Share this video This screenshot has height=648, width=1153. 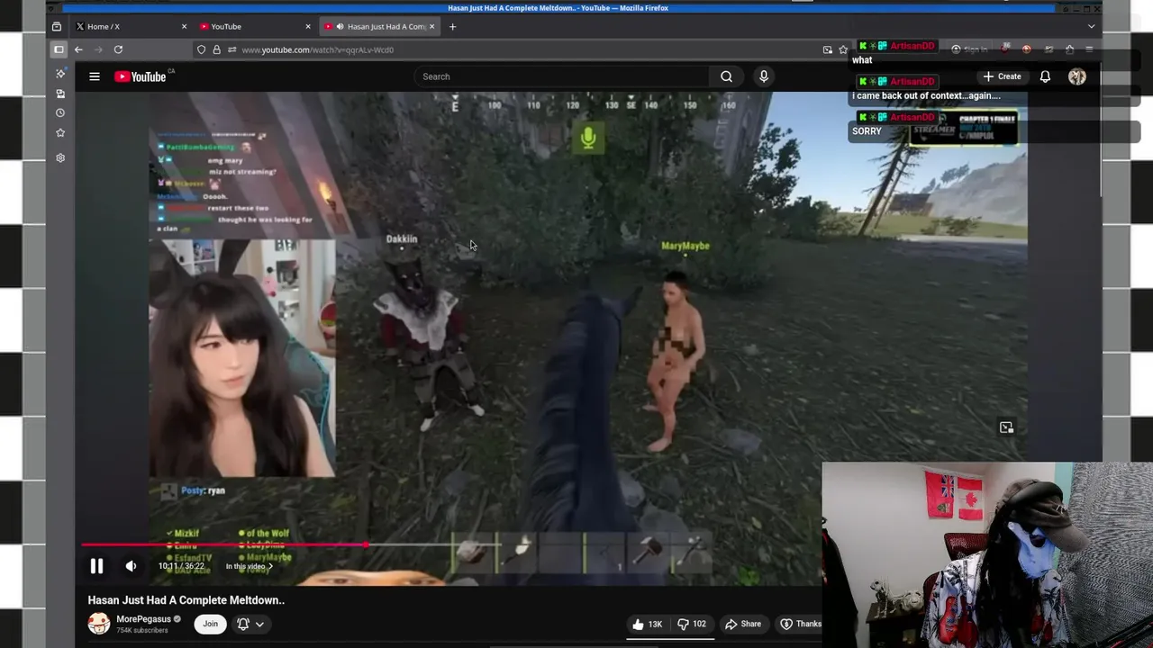743,624
